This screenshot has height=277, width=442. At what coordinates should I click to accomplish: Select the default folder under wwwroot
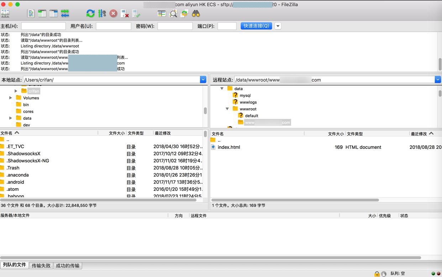click(252, 116)
